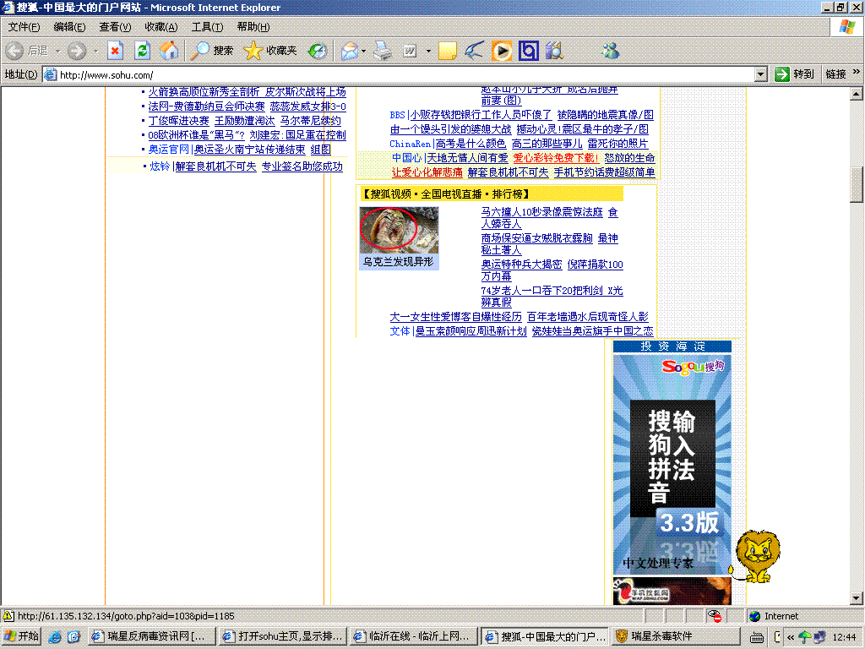This screenshot has width=865, height=649.
Task: Click the 搜狐 taskbar window button
Action: (x=545, y=636)
